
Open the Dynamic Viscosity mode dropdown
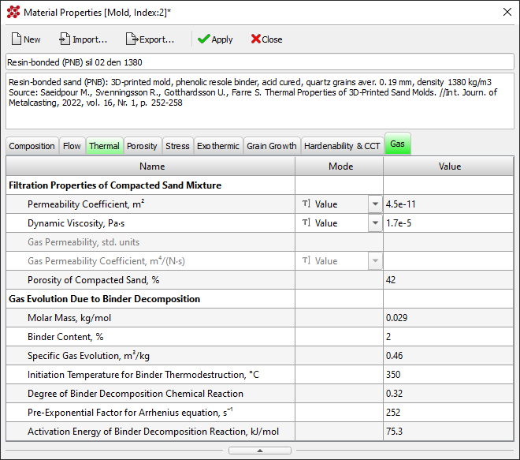(374, 223)
